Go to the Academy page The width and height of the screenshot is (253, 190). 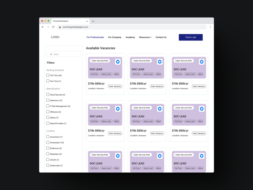(x=130, y=37)
